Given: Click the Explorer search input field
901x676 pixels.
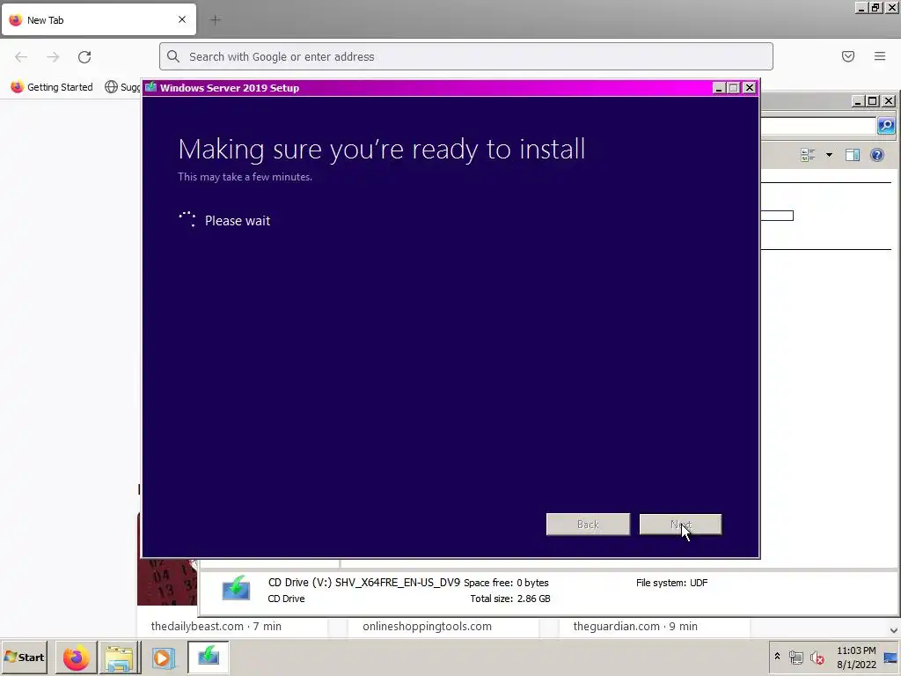Looking at the screenshot, I should [x=819, y=125].
